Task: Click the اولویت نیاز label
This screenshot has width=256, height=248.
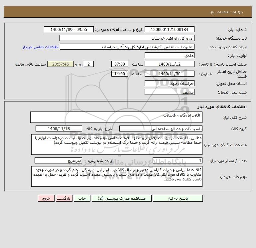Action: click(237, 56)
